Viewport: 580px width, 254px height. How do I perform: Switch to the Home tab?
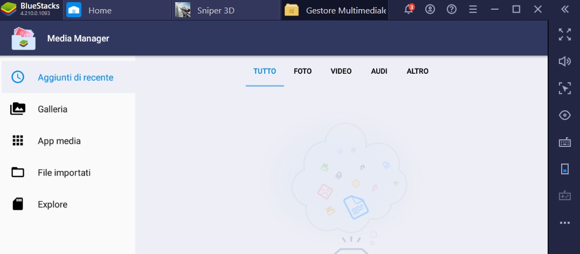click(99, 10)
